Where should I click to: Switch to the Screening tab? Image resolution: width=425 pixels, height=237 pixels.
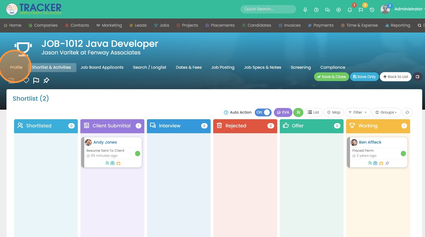click(301, 67)
